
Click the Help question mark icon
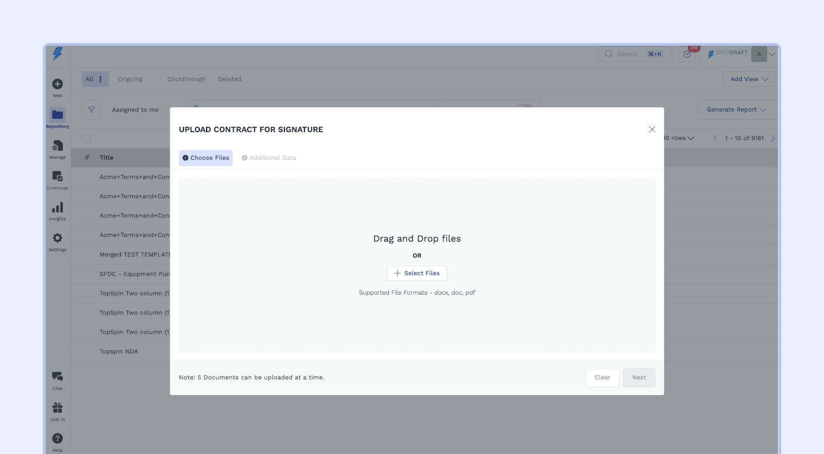pos(58,439)
